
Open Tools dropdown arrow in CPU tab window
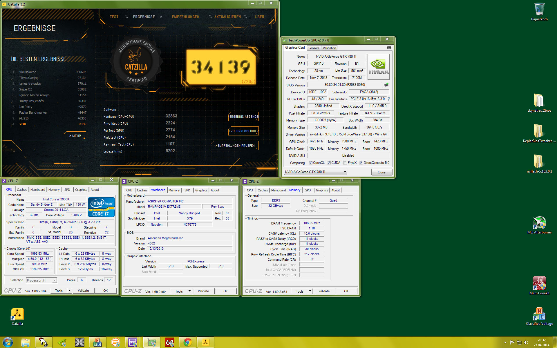pos(69,291)
